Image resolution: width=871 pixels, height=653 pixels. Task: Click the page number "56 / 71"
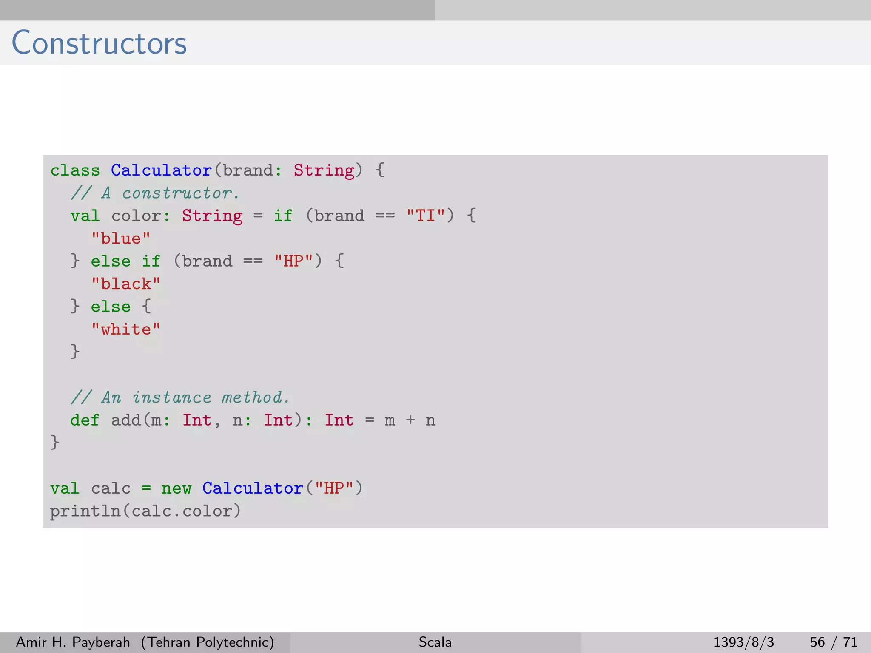[x=834, y=642]
